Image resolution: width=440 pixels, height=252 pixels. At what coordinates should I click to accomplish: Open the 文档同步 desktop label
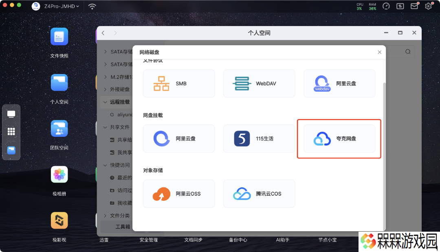coord(194,240)
